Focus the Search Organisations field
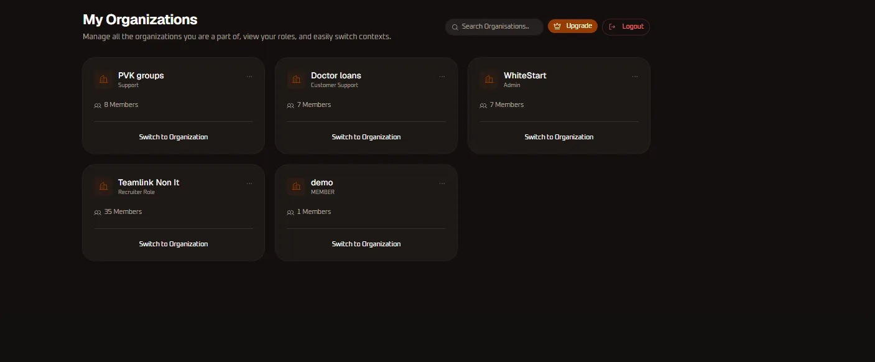The width and height of the screenshot is (875, 362). click(494, 27)
